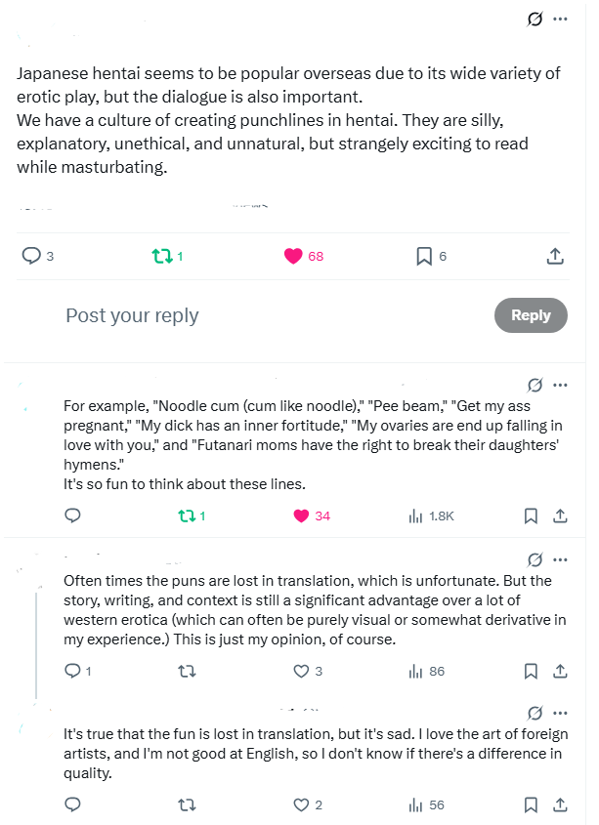Reply to the Noodle cum example post
The image size is (599, 825).
tap(72, 516)
